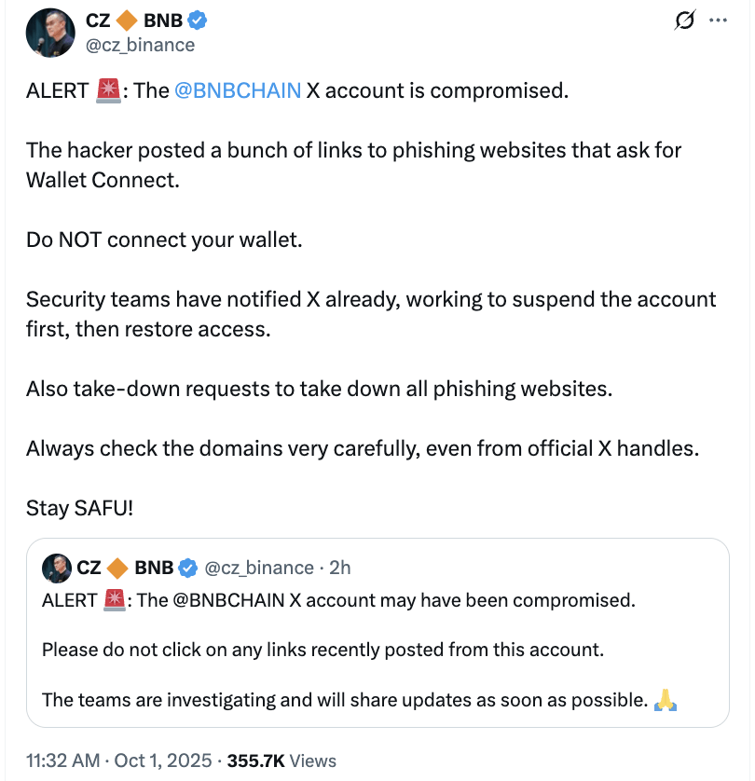Screen dimensions: 755x781
Task: Click the "Stay SAFU!" line of the post
Action: [80, 508]
